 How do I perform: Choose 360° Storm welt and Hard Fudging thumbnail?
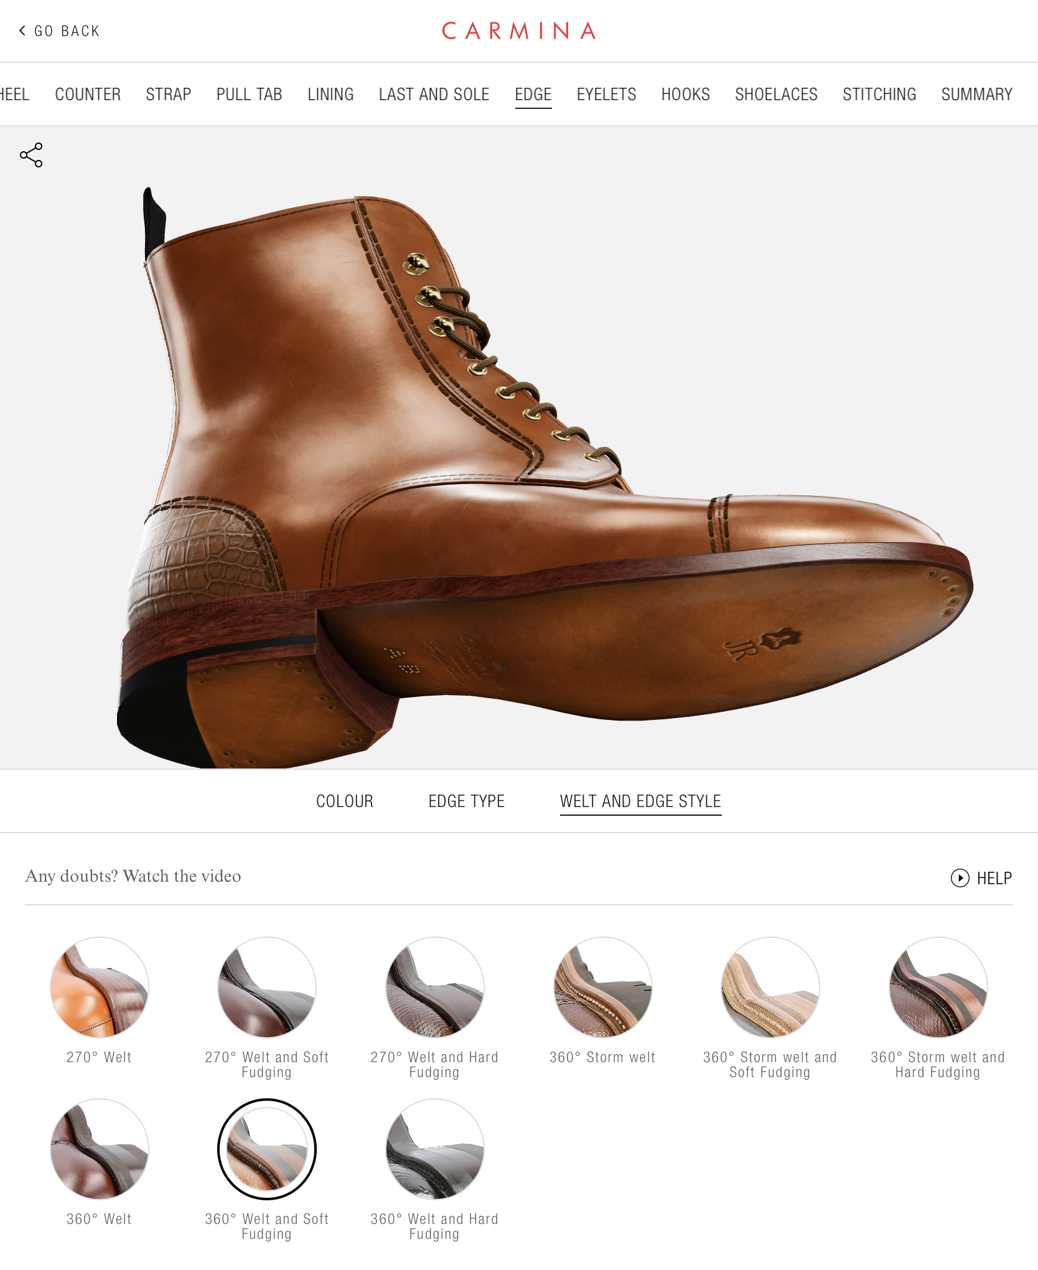tap(938, 988)
